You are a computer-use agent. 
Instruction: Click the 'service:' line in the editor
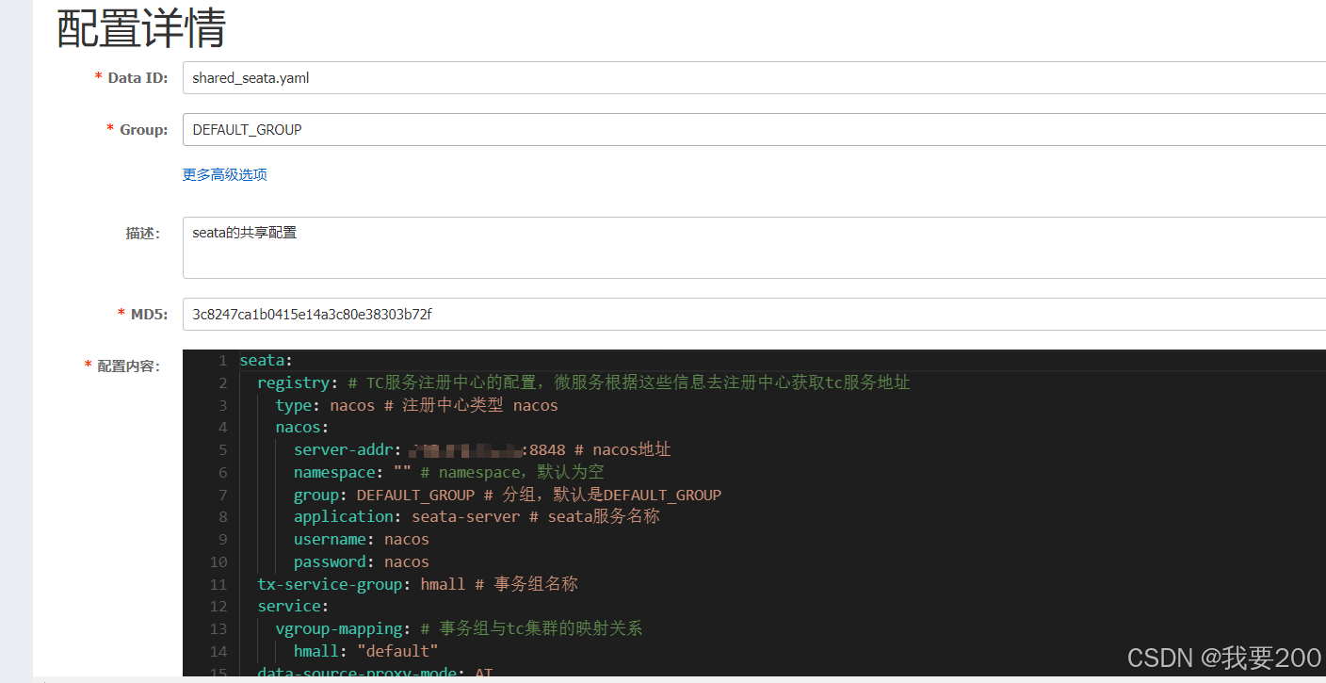[x=293, y=606]
